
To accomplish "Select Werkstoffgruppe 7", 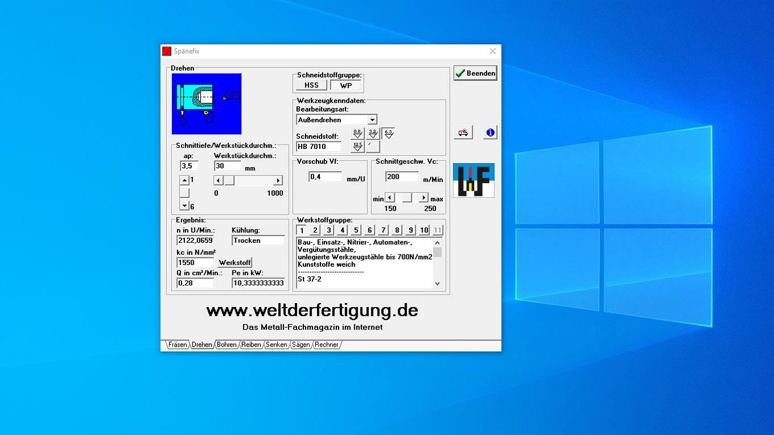I will click(x=383, y=230).
